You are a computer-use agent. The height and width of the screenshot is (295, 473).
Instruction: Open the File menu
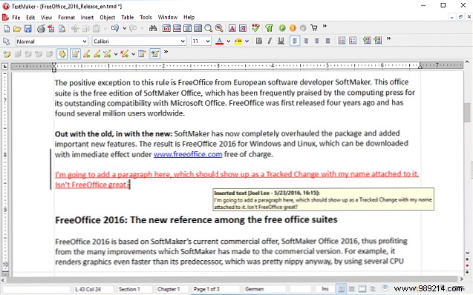click(16, 18)
